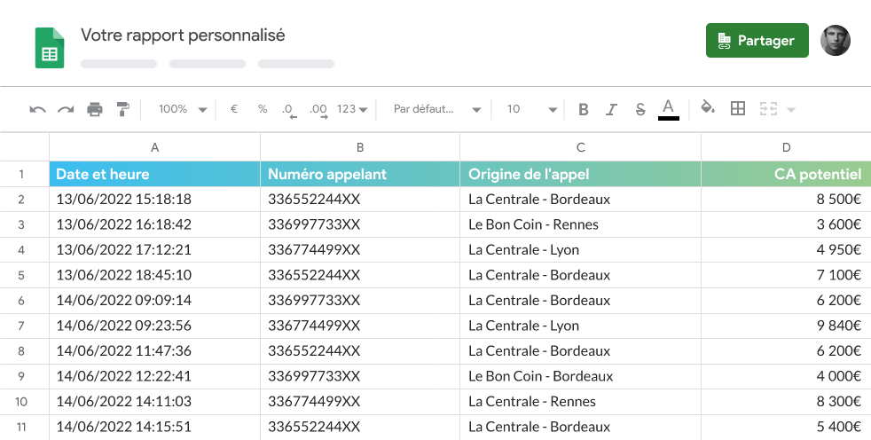This screenshot has height=440, width=871.
Task: Select cell 'Le Bon Coin - Rennes'
Action: (x=580, y=224)
